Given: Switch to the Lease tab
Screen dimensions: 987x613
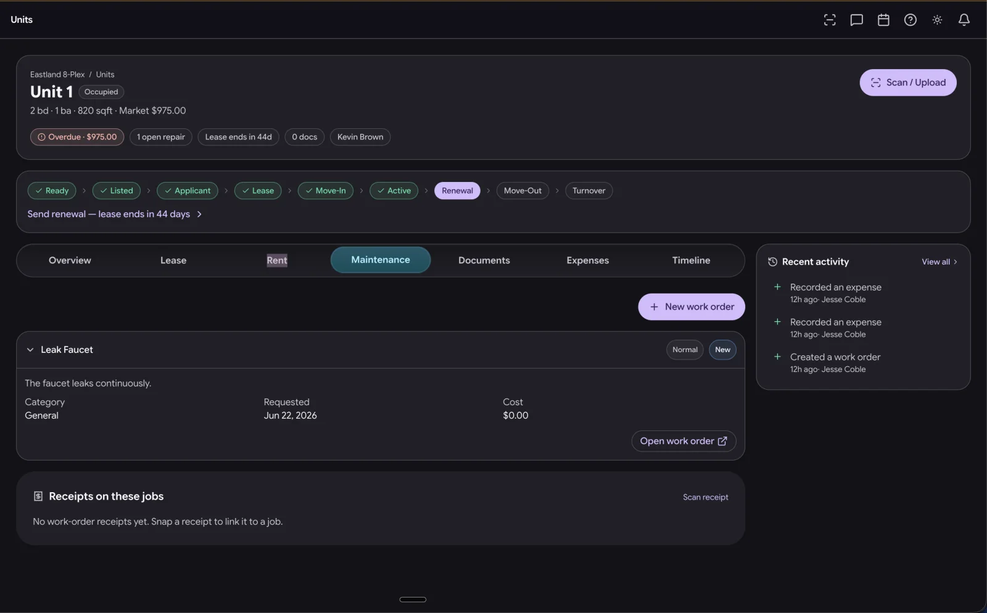Looking at the screenshot, I should pos(173,260).
